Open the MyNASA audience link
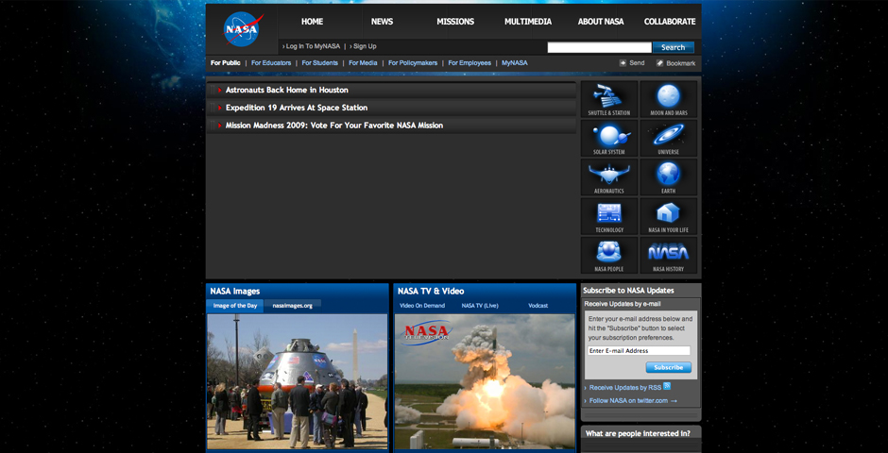This screenshot has height=453, width=888. (x=514, y=63)
